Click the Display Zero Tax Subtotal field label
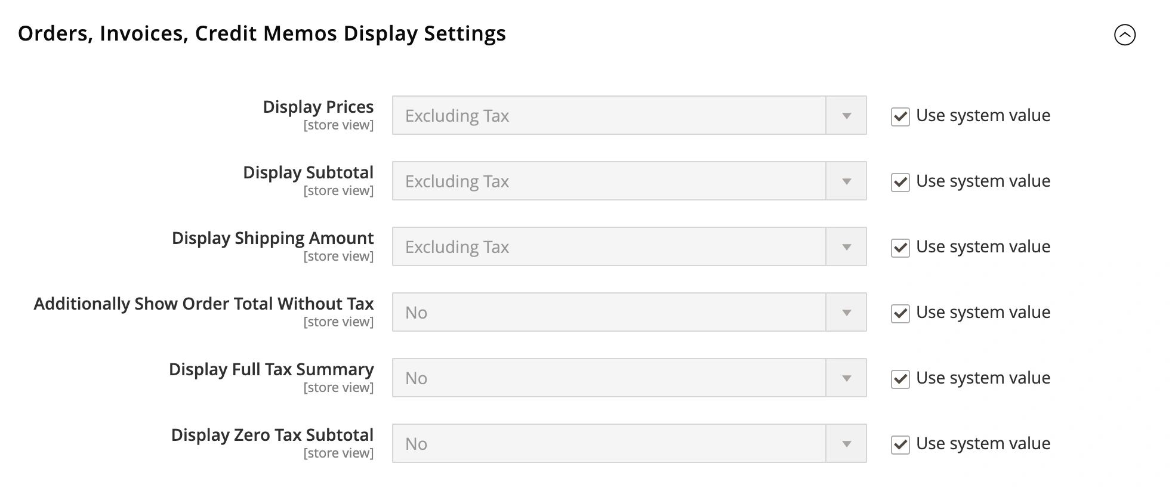This screenshot has width=1172, height=488. click(272, 435)
